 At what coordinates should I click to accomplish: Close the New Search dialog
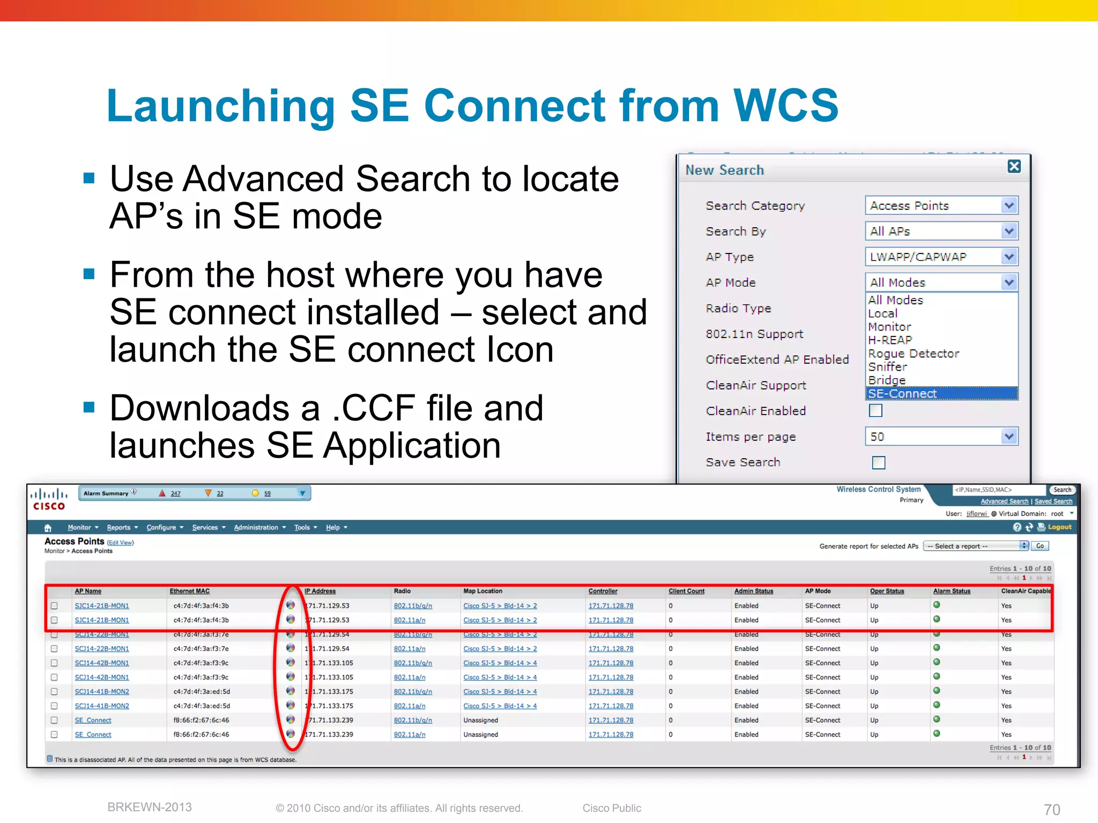(1014, 167)
